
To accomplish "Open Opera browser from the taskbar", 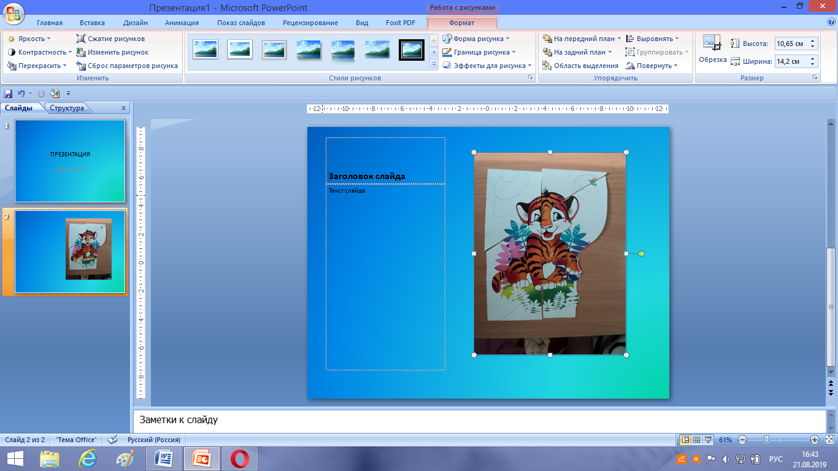I will [240, 459].
